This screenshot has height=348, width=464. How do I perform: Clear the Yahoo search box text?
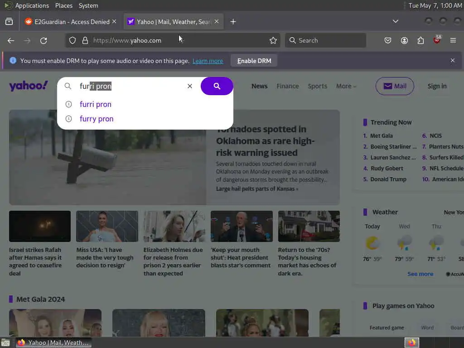point(190,86)
